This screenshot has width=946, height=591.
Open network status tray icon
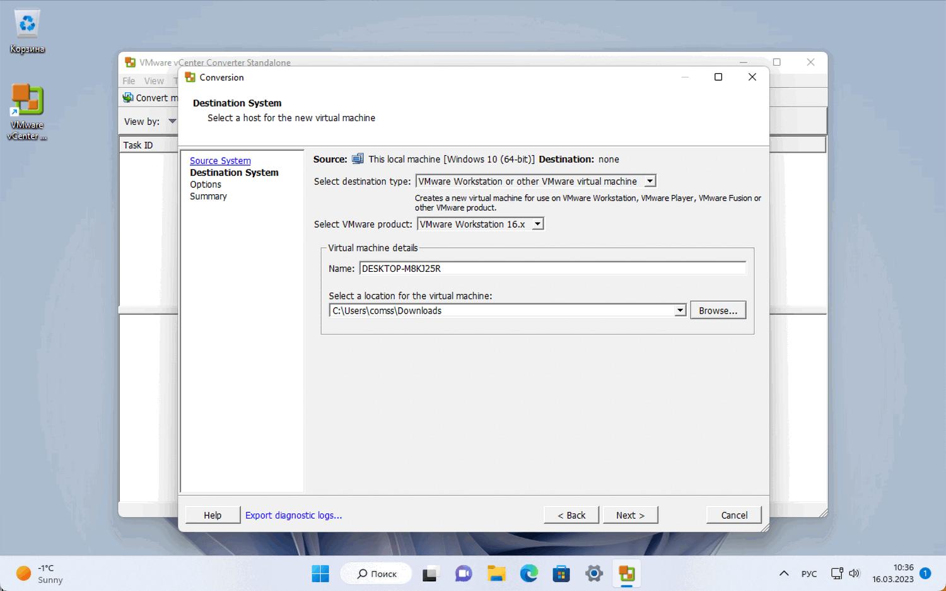click(837, 573)
